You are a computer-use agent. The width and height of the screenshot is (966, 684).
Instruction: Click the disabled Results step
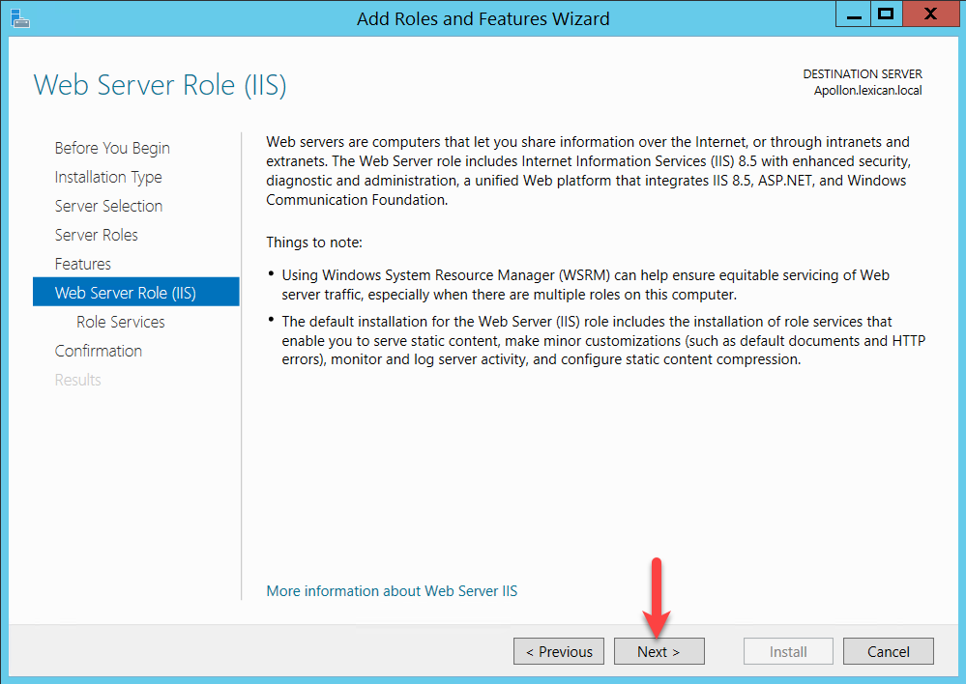(x=77, y=380)
